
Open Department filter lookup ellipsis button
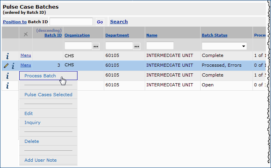coord(136,46)
